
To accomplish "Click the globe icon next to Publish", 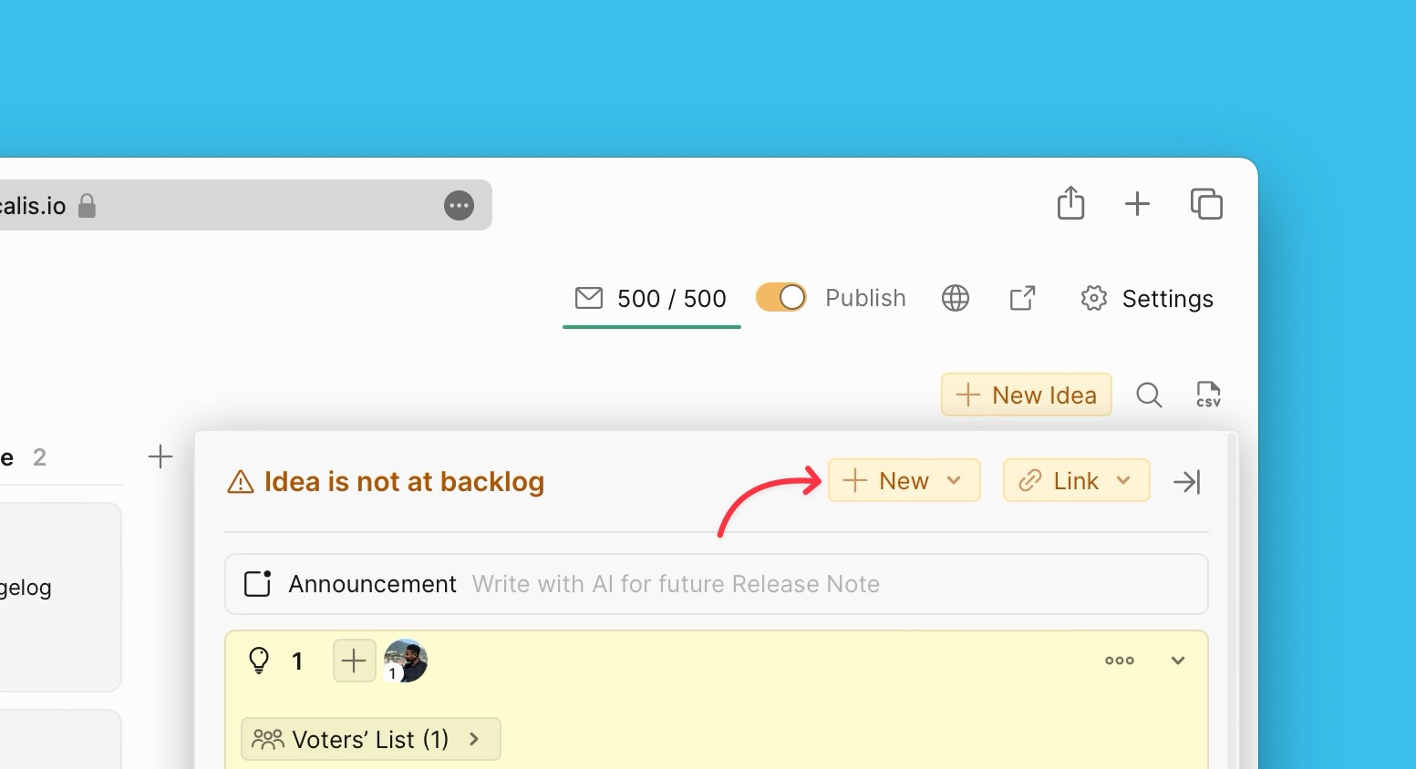I will 955,298.
